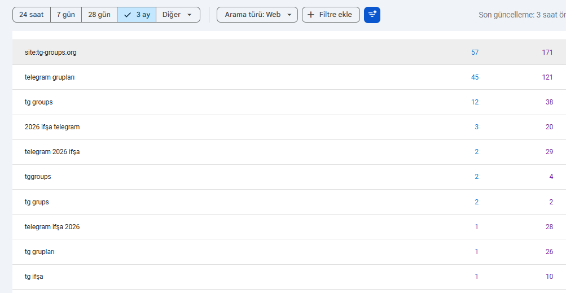Click impressions value 20 for 2026 ifşa telegram

tap(549, 127)
